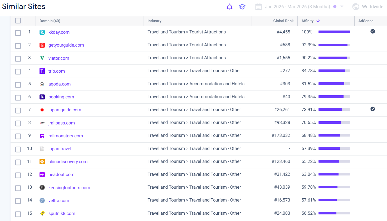Open the veltra.com domain link
The image size is (387, 221).
tap(59, 200)
